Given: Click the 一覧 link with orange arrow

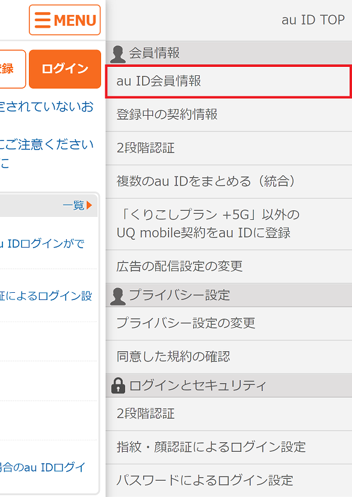Looking at the screenshot, I should pos(77,205).
